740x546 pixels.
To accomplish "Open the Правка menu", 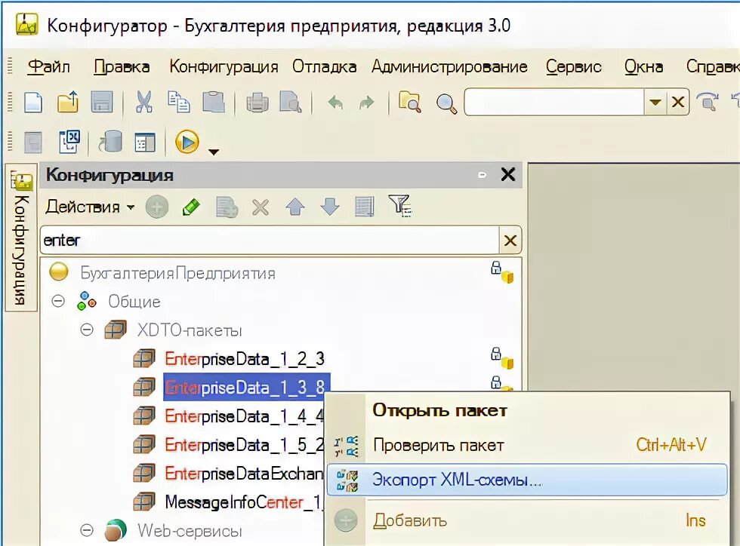I will coord(122,66).
